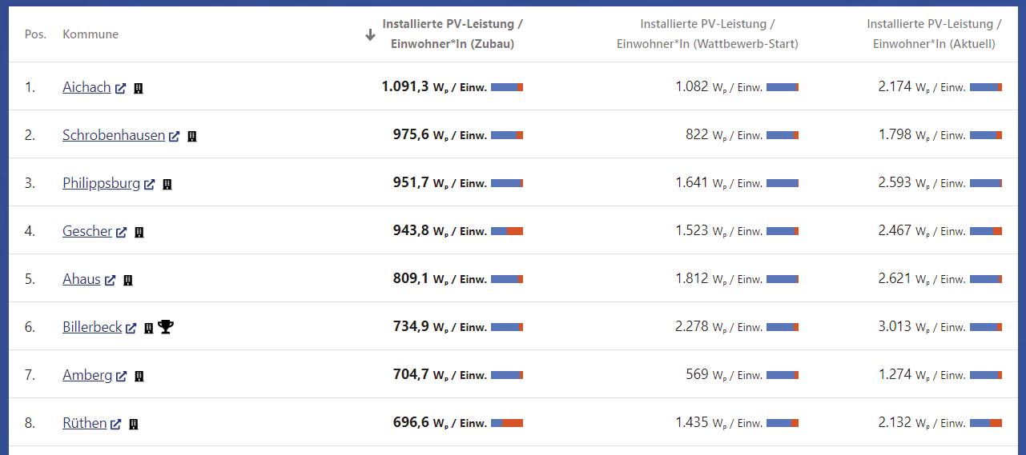The width and height of the screenshot is (1026, 455).
Task: Sort by Aktuell column header
Action: (x=934, y=34)
